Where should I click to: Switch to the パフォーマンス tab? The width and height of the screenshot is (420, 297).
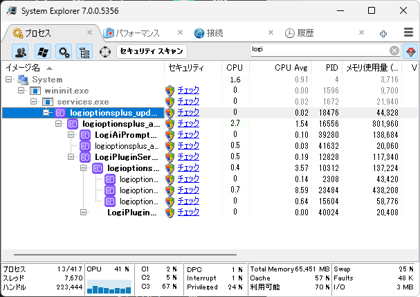138,33
